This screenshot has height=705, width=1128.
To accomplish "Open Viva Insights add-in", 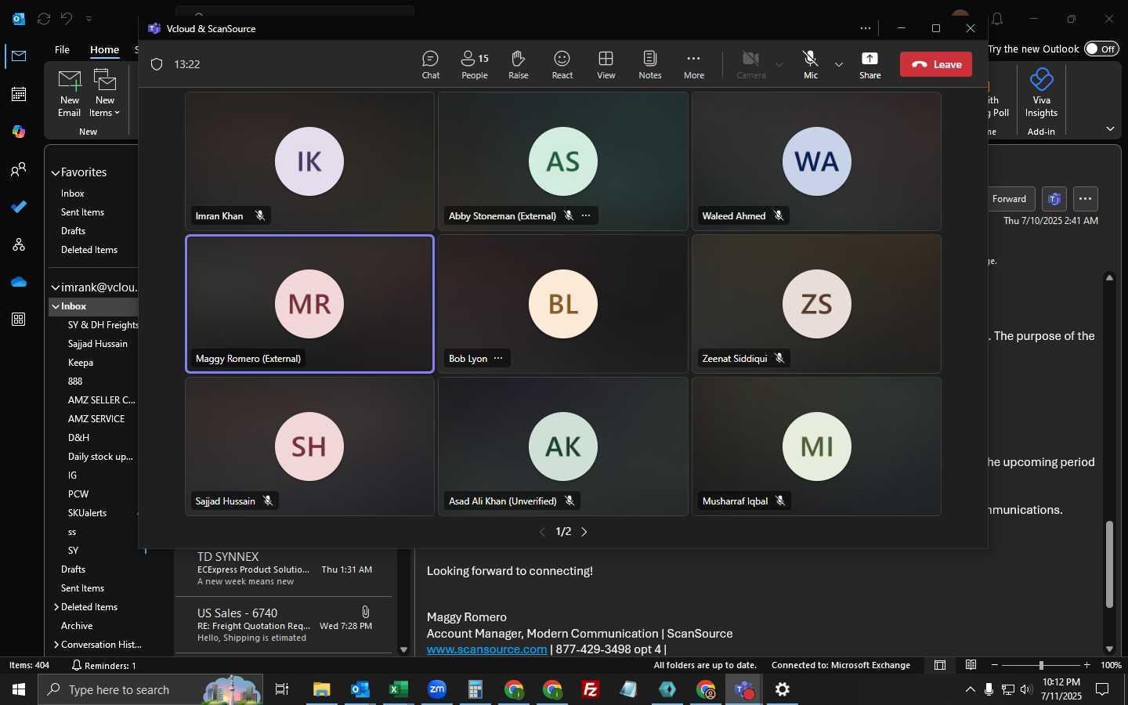I will 1041,93.
